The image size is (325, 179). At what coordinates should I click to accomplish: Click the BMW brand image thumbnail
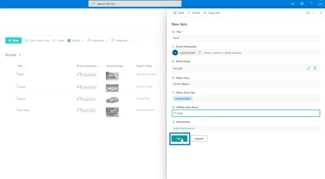112,76
